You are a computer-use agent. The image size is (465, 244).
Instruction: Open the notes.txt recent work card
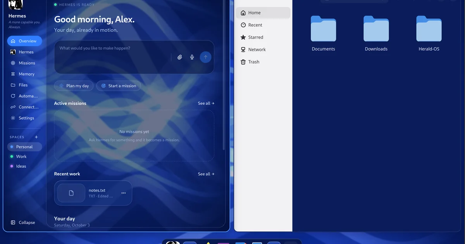[93, 193]
